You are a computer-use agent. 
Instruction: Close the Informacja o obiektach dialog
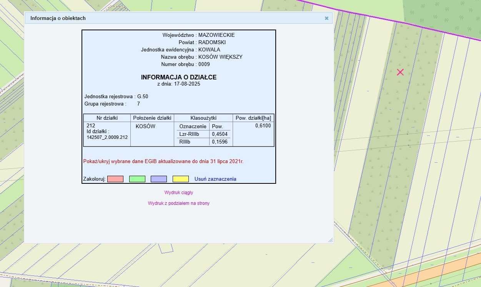coord(326,18)
